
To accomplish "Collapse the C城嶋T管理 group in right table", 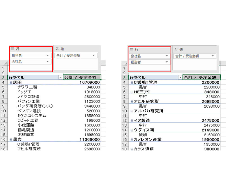I will point(132,83).
